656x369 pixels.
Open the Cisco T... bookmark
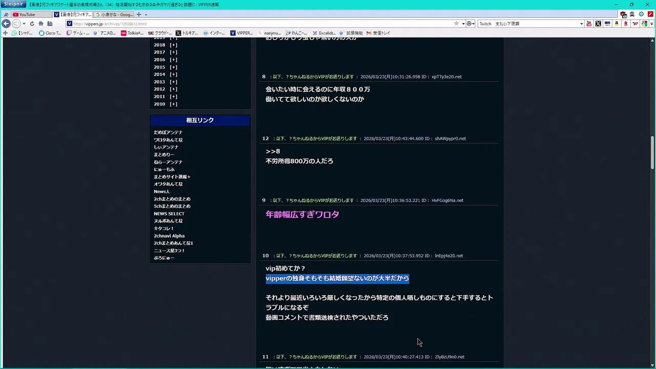50,33
